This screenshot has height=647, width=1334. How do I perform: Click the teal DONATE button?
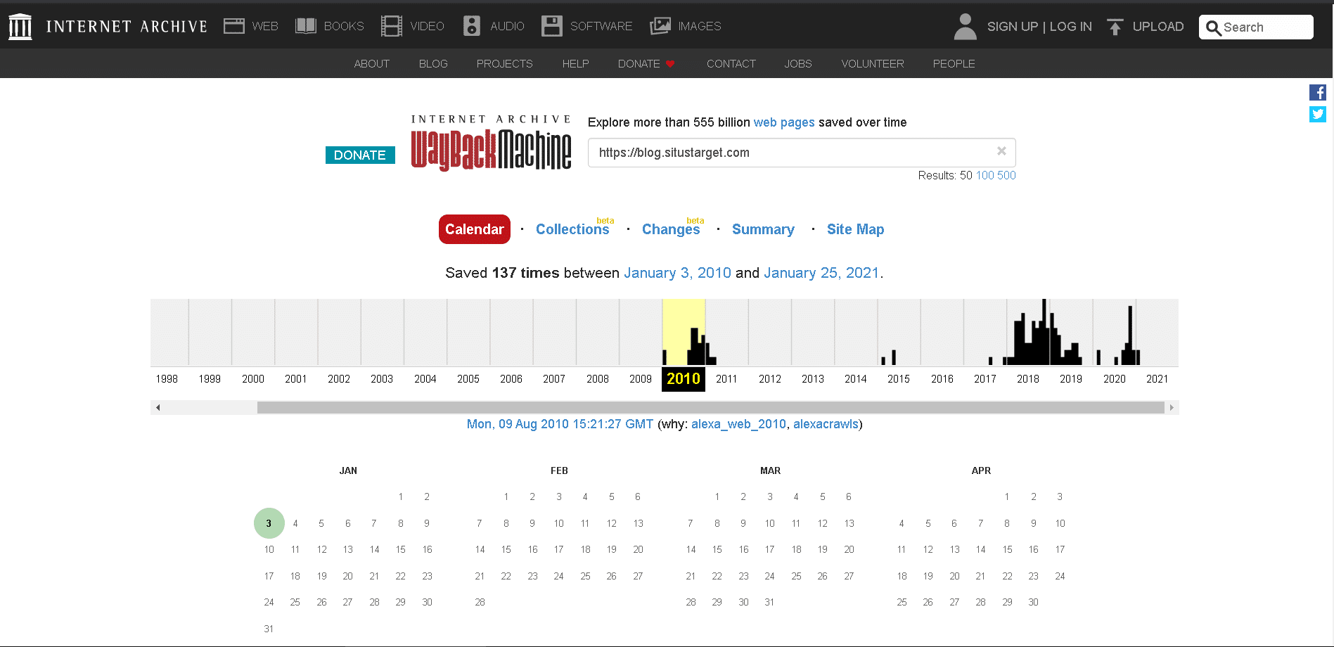pos(360,155)
